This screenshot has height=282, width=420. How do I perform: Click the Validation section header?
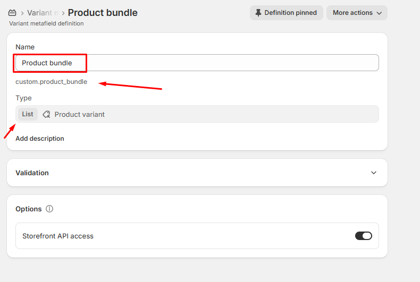tap(197, 173)
